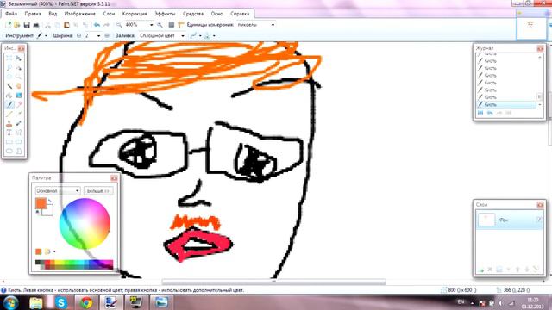Select the Pencil tool
The image size is (552, 310).
[9, 114]
